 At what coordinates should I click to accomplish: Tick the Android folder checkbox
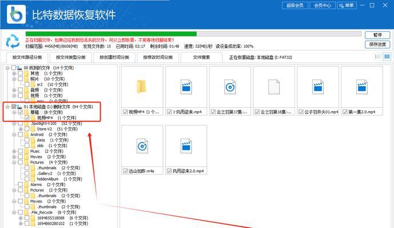coord(21,135)
